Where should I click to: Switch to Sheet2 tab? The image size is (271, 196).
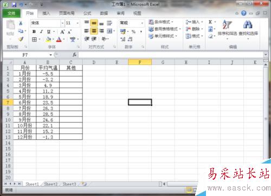51,184
